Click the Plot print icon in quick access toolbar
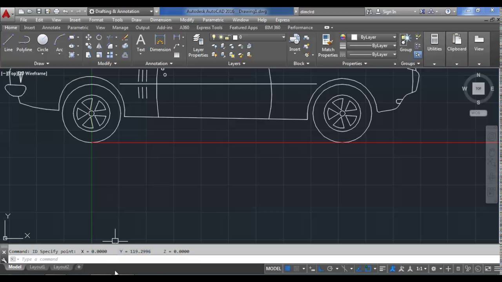This screenshot has height=282, width=502. point(56,11)
